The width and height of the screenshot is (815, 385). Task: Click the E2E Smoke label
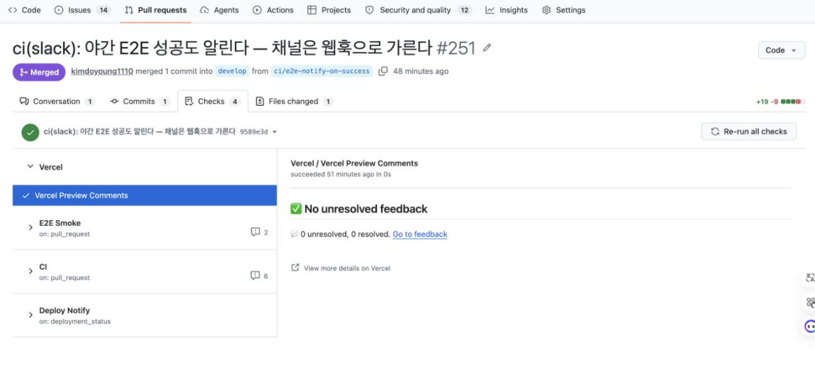(60, 223)
